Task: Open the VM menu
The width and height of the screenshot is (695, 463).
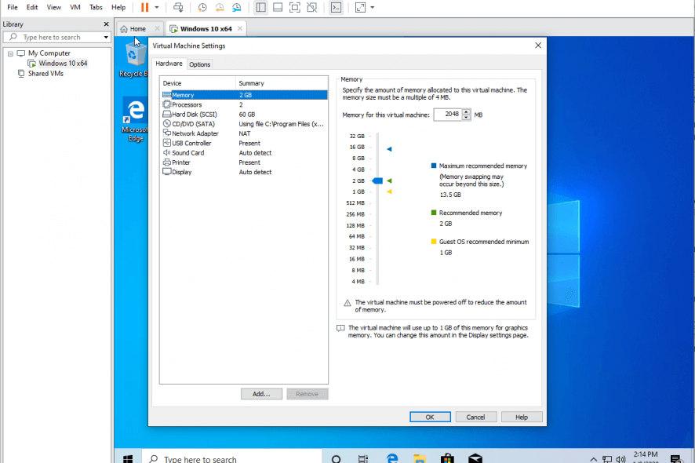Action: tap(75, 7)
